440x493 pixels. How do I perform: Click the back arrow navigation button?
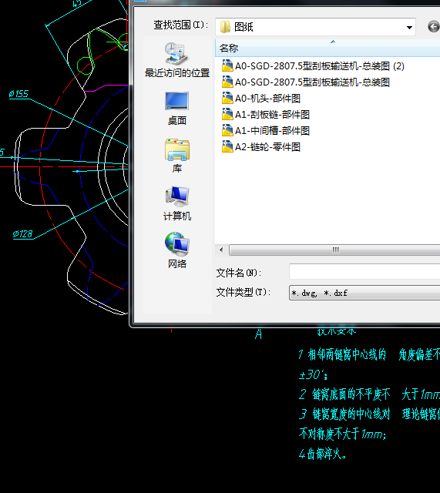[x=434, y=27]
